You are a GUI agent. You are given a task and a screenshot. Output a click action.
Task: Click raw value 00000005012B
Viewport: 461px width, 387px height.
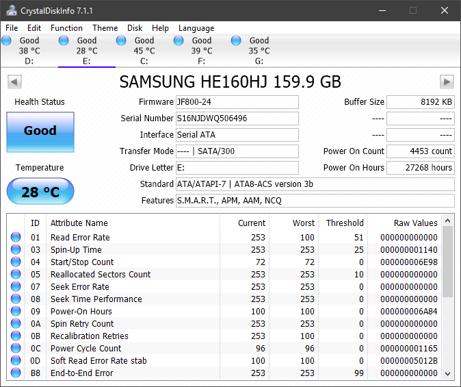tap(408, 360)
